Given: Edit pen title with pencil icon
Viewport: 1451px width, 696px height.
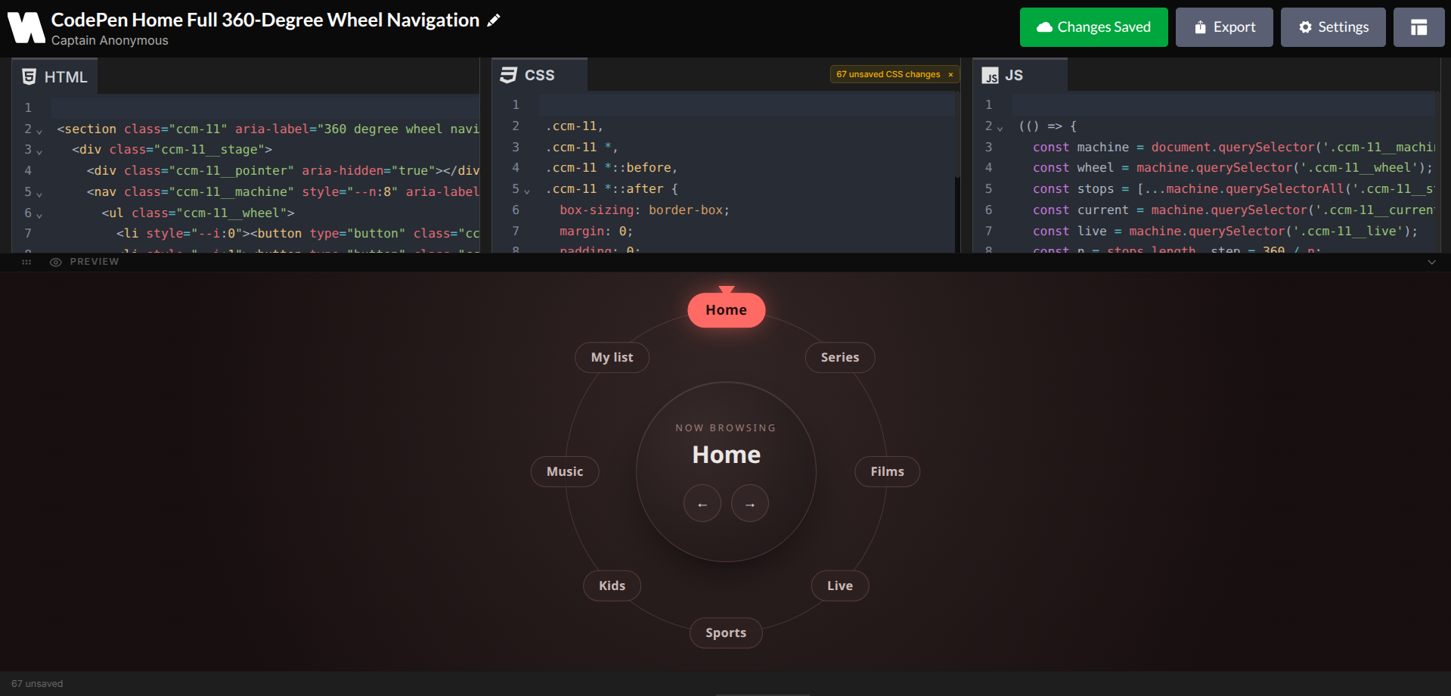Looking at the screenshot, I should click(494, 20).
